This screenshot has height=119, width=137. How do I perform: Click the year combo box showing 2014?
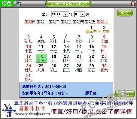60,14
